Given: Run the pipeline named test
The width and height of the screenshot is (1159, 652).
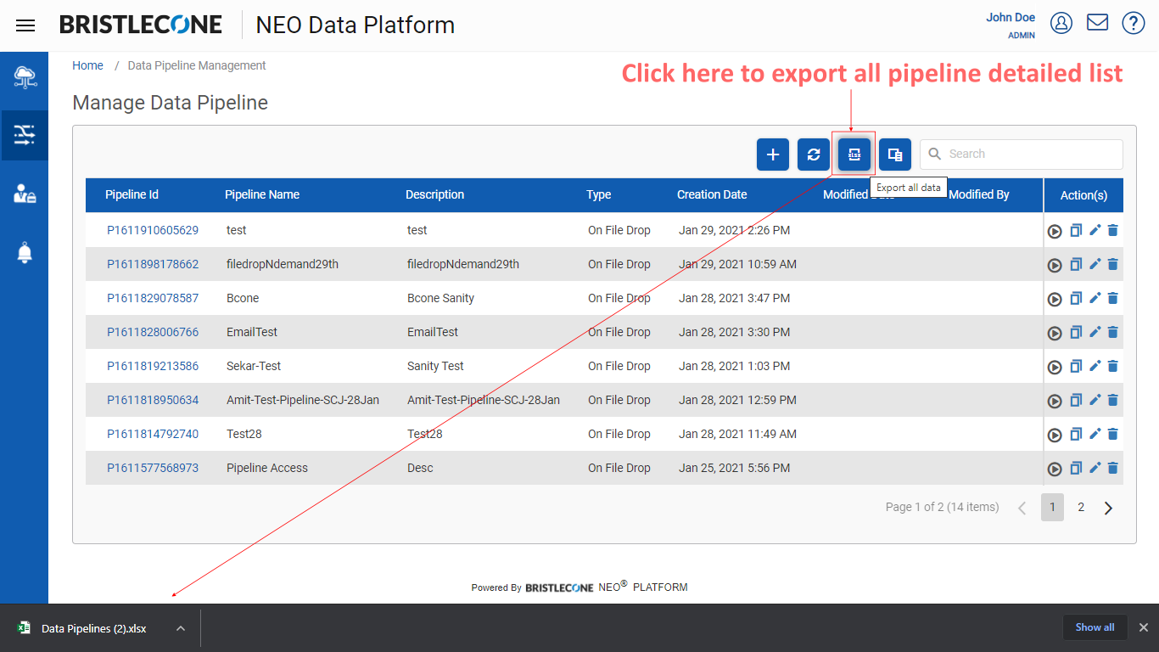Looking at the screenshot, I should (1055, 231).
